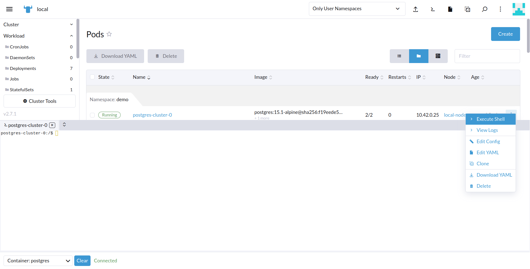Open the hamburger navigation menu

click(x=9, y=9)
